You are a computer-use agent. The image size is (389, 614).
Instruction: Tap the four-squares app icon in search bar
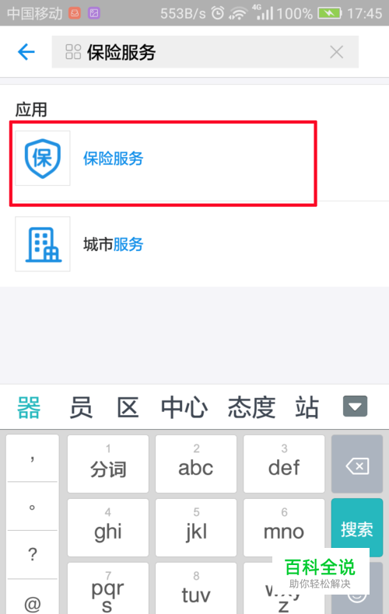[x=73, y=52]
